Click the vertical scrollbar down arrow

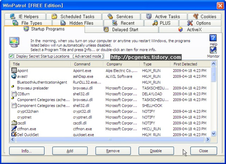click(213, 133)
